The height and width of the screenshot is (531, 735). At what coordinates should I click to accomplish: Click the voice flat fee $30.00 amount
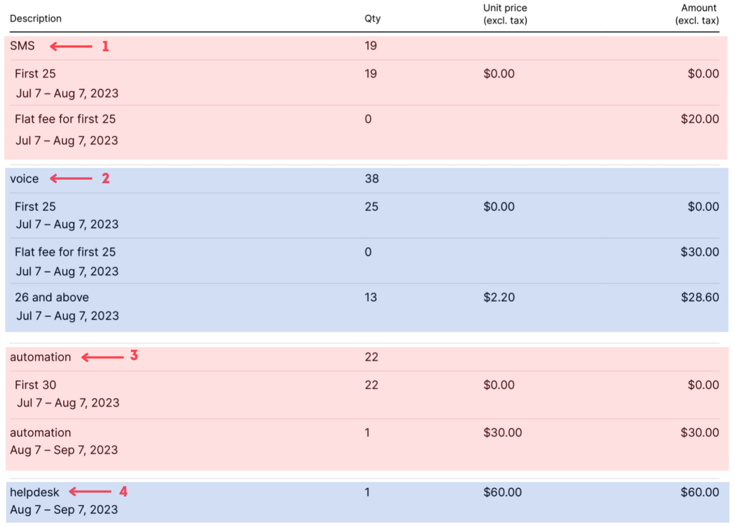click(x=700, y=252)
